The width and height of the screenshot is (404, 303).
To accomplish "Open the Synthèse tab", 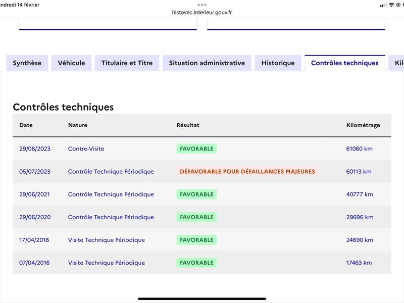I will (x=27, y=63).
